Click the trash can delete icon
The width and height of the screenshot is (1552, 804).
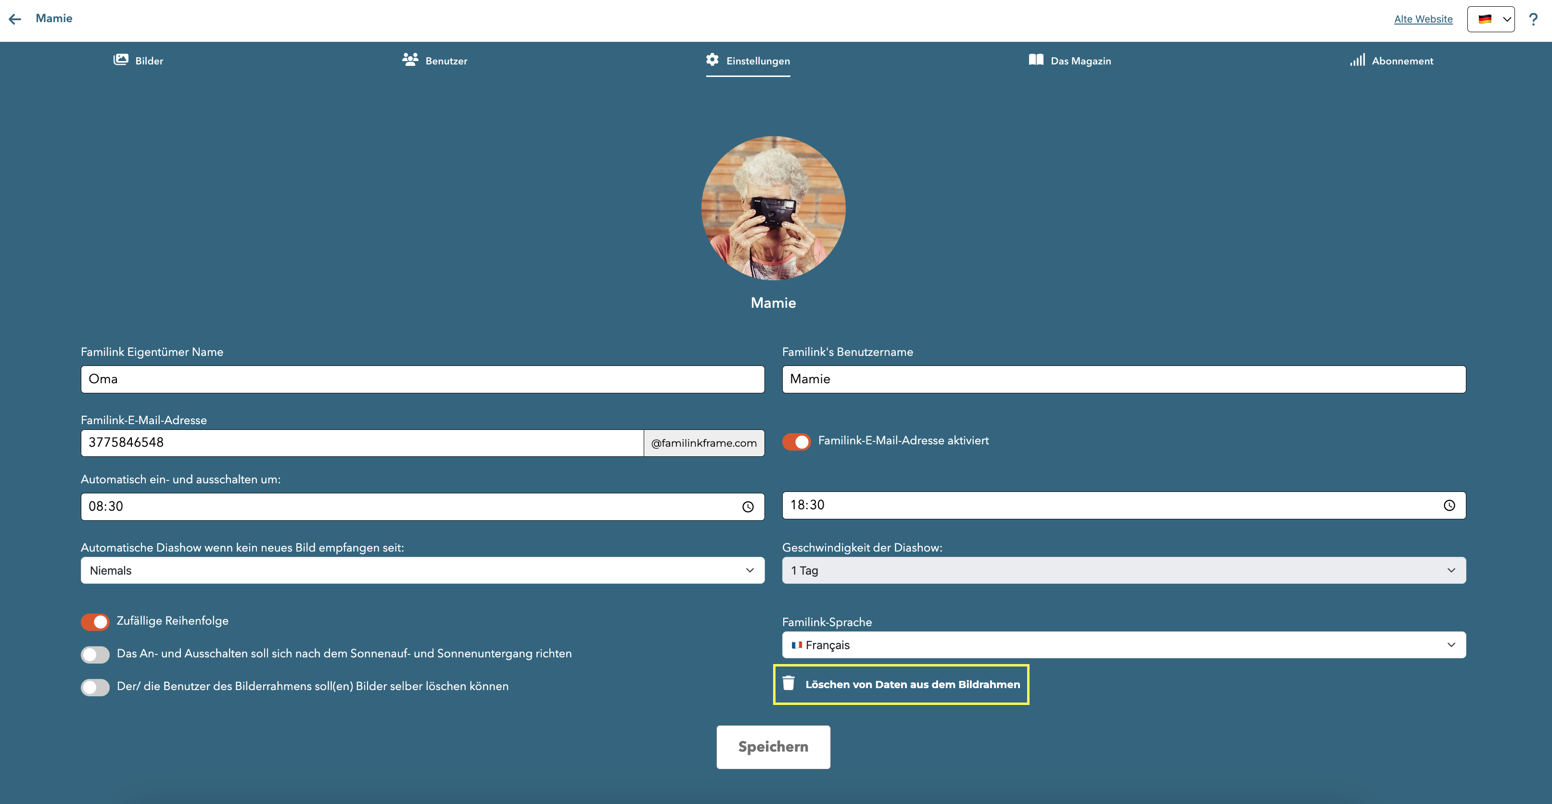click(x=788, y=683)
